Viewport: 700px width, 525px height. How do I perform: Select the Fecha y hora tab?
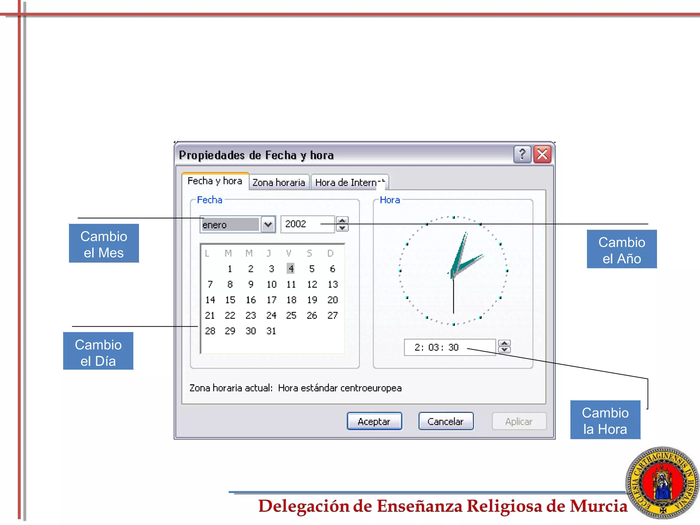tap(215, 181)
